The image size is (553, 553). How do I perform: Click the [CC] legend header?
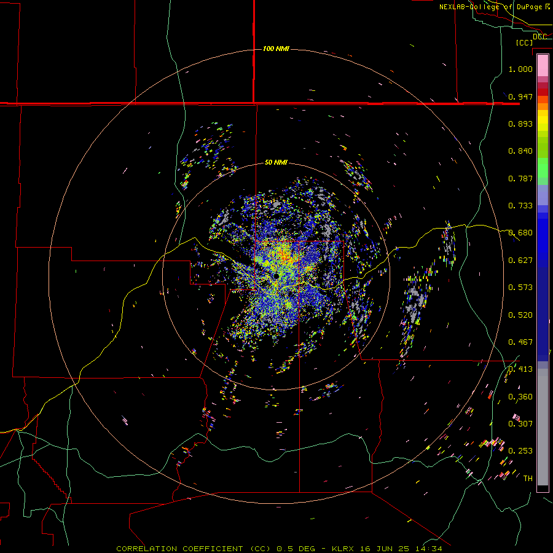point(525,42)
